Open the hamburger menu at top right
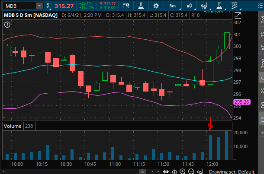Viewport: 264px width, 174px height. [261, 6]
